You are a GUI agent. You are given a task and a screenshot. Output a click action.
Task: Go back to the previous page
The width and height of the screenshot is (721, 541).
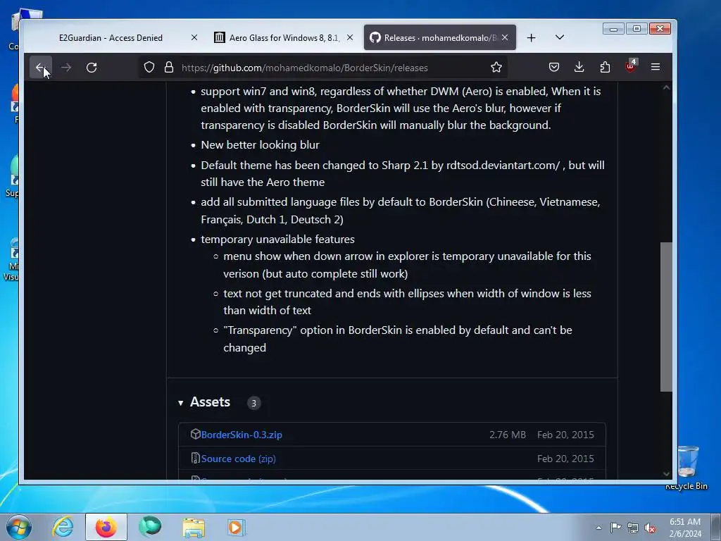click(x=40, y=68)
